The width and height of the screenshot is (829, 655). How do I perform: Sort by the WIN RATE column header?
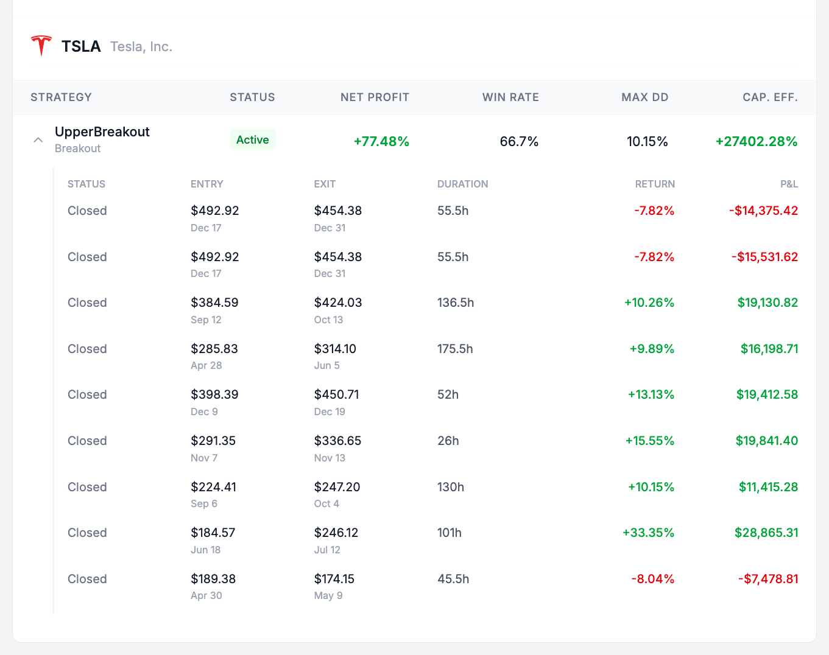(510, 97)
